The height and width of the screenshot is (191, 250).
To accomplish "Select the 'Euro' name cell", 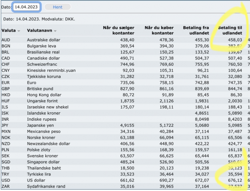I will coord(31,83).
